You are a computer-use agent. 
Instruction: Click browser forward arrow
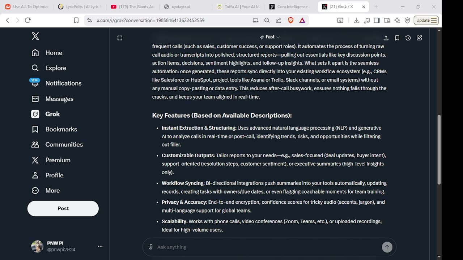(x=17, y=20)
